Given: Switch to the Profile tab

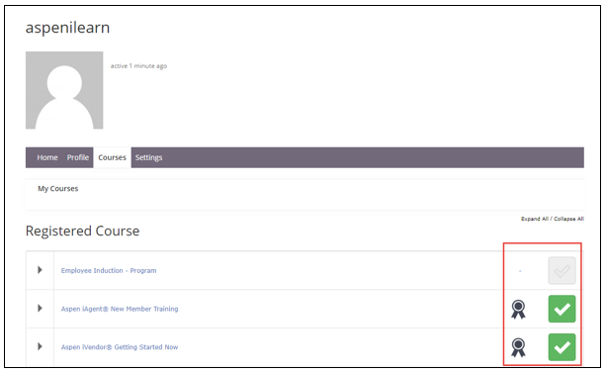Looking at the screenshot, I should click(78, 157).
